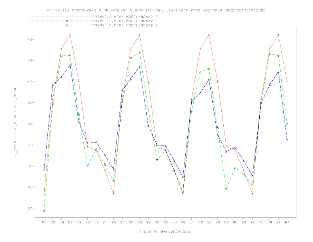The image size is (313, 242).
Task: Click the x-axis title FHOUR VHHMM:1200>0000
Action: click(164, 232)
